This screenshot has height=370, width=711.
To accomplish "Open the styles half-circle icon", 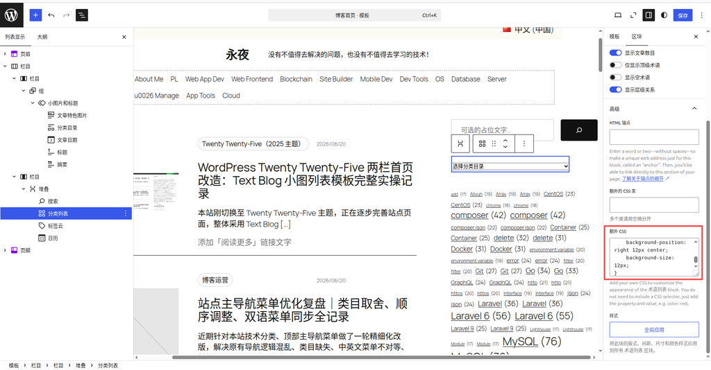I will (x=664, y=15).
